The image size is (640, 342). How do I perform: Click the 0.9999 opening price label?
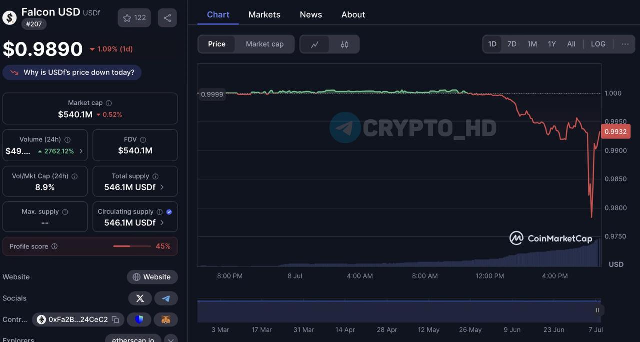(x=212, y=94)
